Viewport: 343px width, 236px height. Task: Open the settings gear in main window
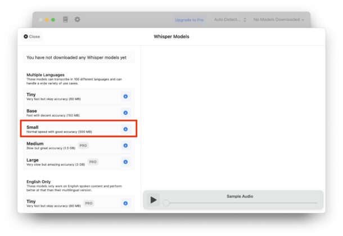[x=77, y=20]
